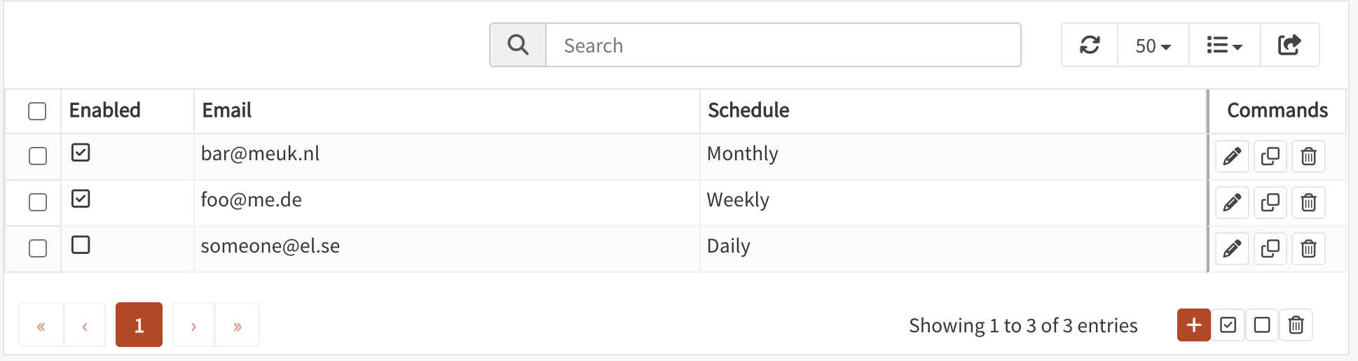The image size is (1358, 361).
Task: Toggle enabled state for someone@el.se
Action: tap(81, 245)
